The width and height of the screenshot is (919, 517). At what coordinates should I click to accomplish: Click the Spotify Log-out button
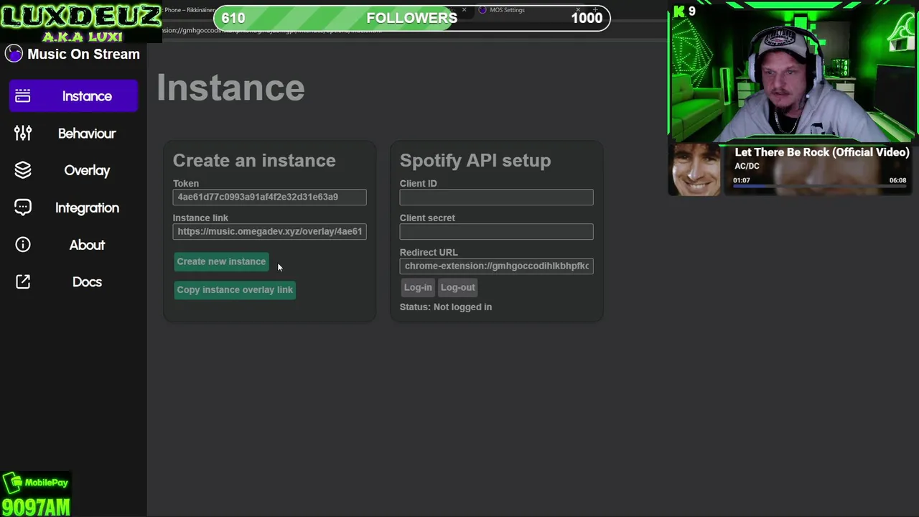[x=458, y=287]
